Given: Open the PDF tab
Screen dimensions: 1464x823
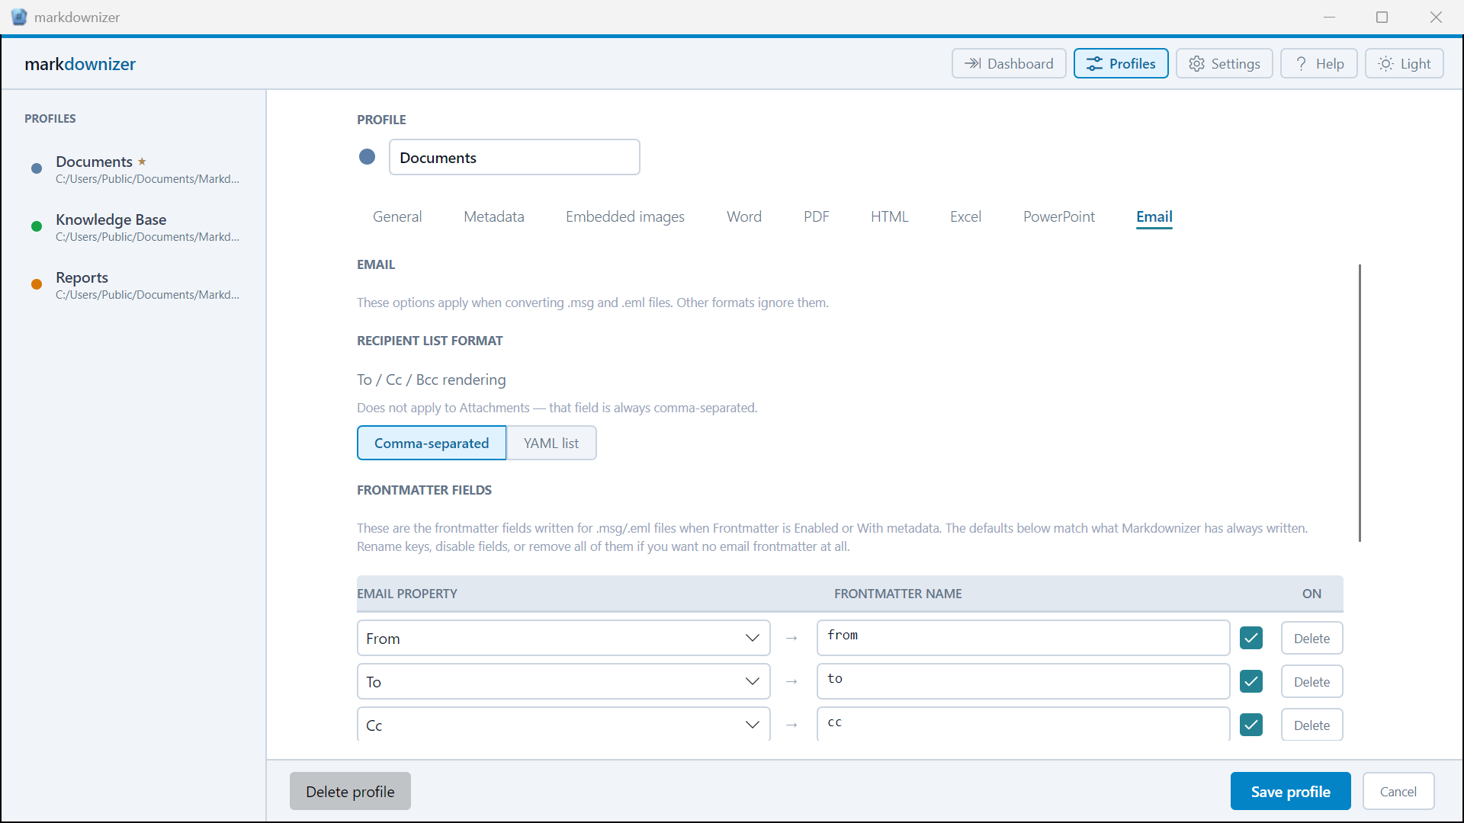Looking at the screenshot, I should click(816, 216).
